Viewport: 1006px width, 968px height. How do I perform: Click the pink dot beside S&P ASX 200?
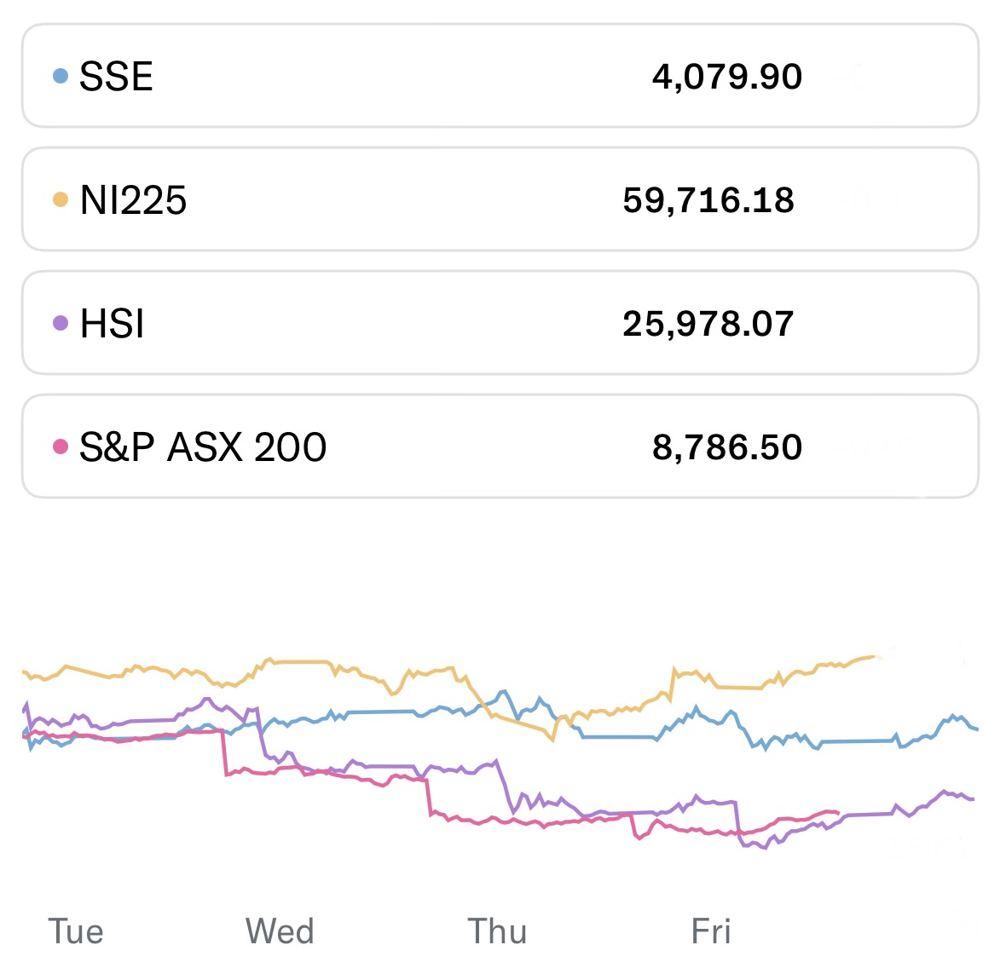click(60, 447)
